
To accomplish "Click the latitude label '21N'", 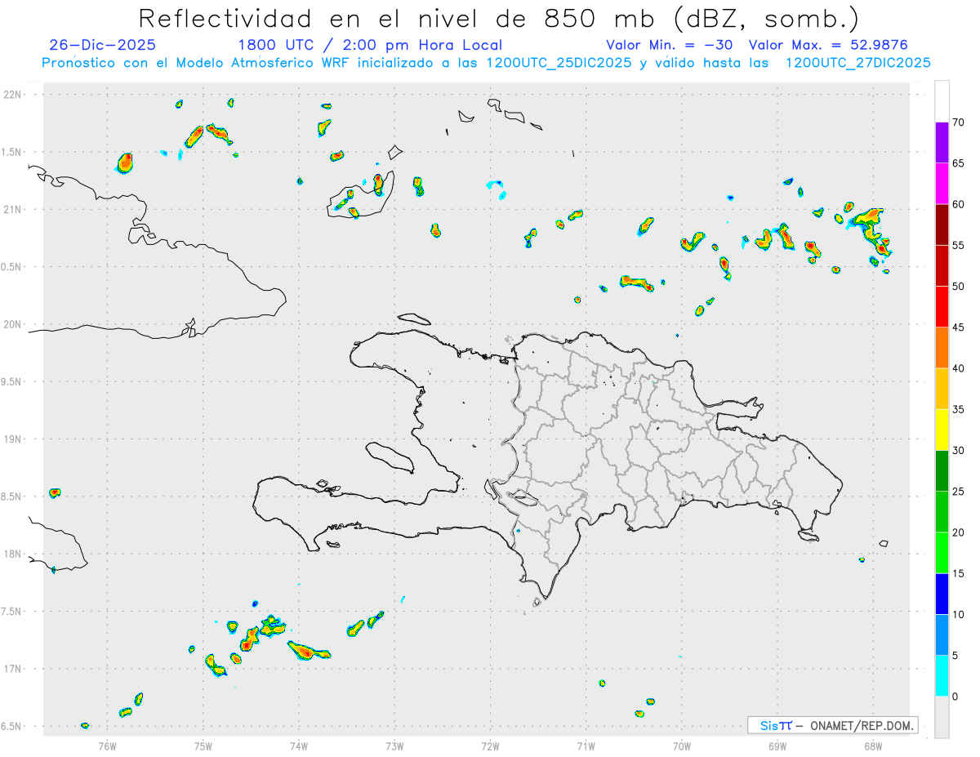I will tap(14, 210).
